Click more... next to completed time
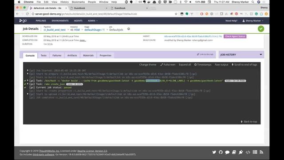The height and width of the screenshot is (160, 284). coord(83,40)
